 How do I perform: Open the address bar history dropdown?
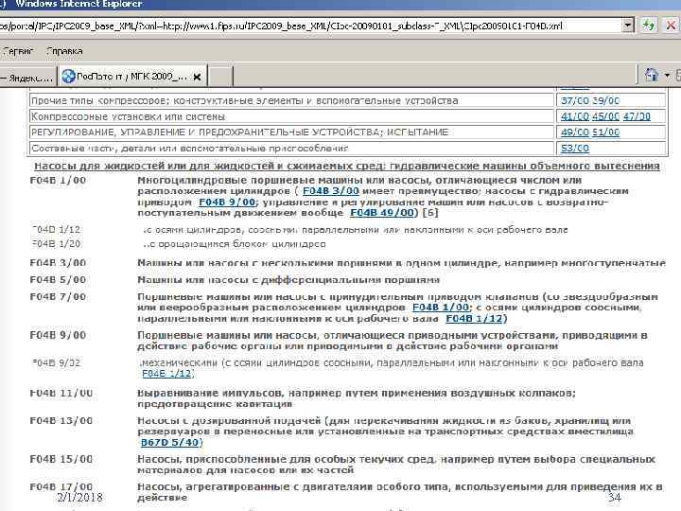(628, 26)
